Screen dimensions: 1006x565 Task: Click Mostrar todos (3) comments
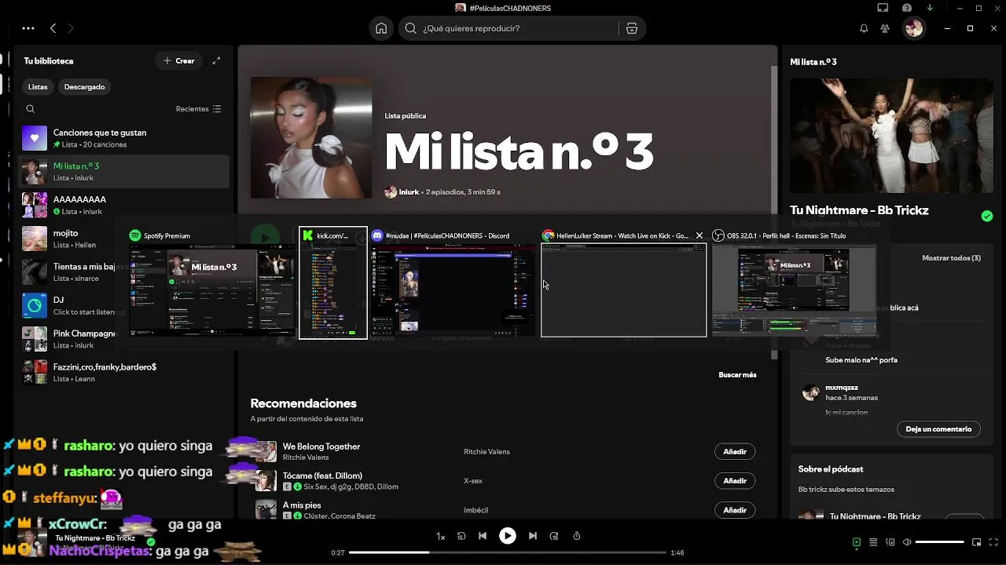tap(951, 258)
